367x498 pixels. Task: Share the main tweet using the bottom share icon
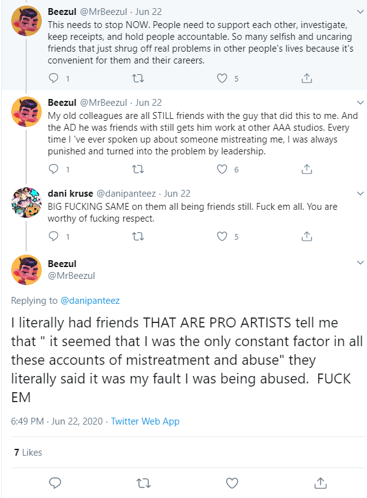tap(320, 483)
